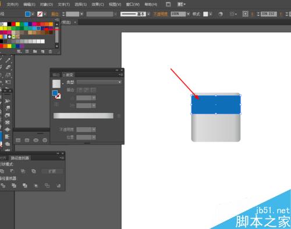291x229 pixels.
Task: Select the white swatch in Swatches panel
Action: click(x=5, y=24)
